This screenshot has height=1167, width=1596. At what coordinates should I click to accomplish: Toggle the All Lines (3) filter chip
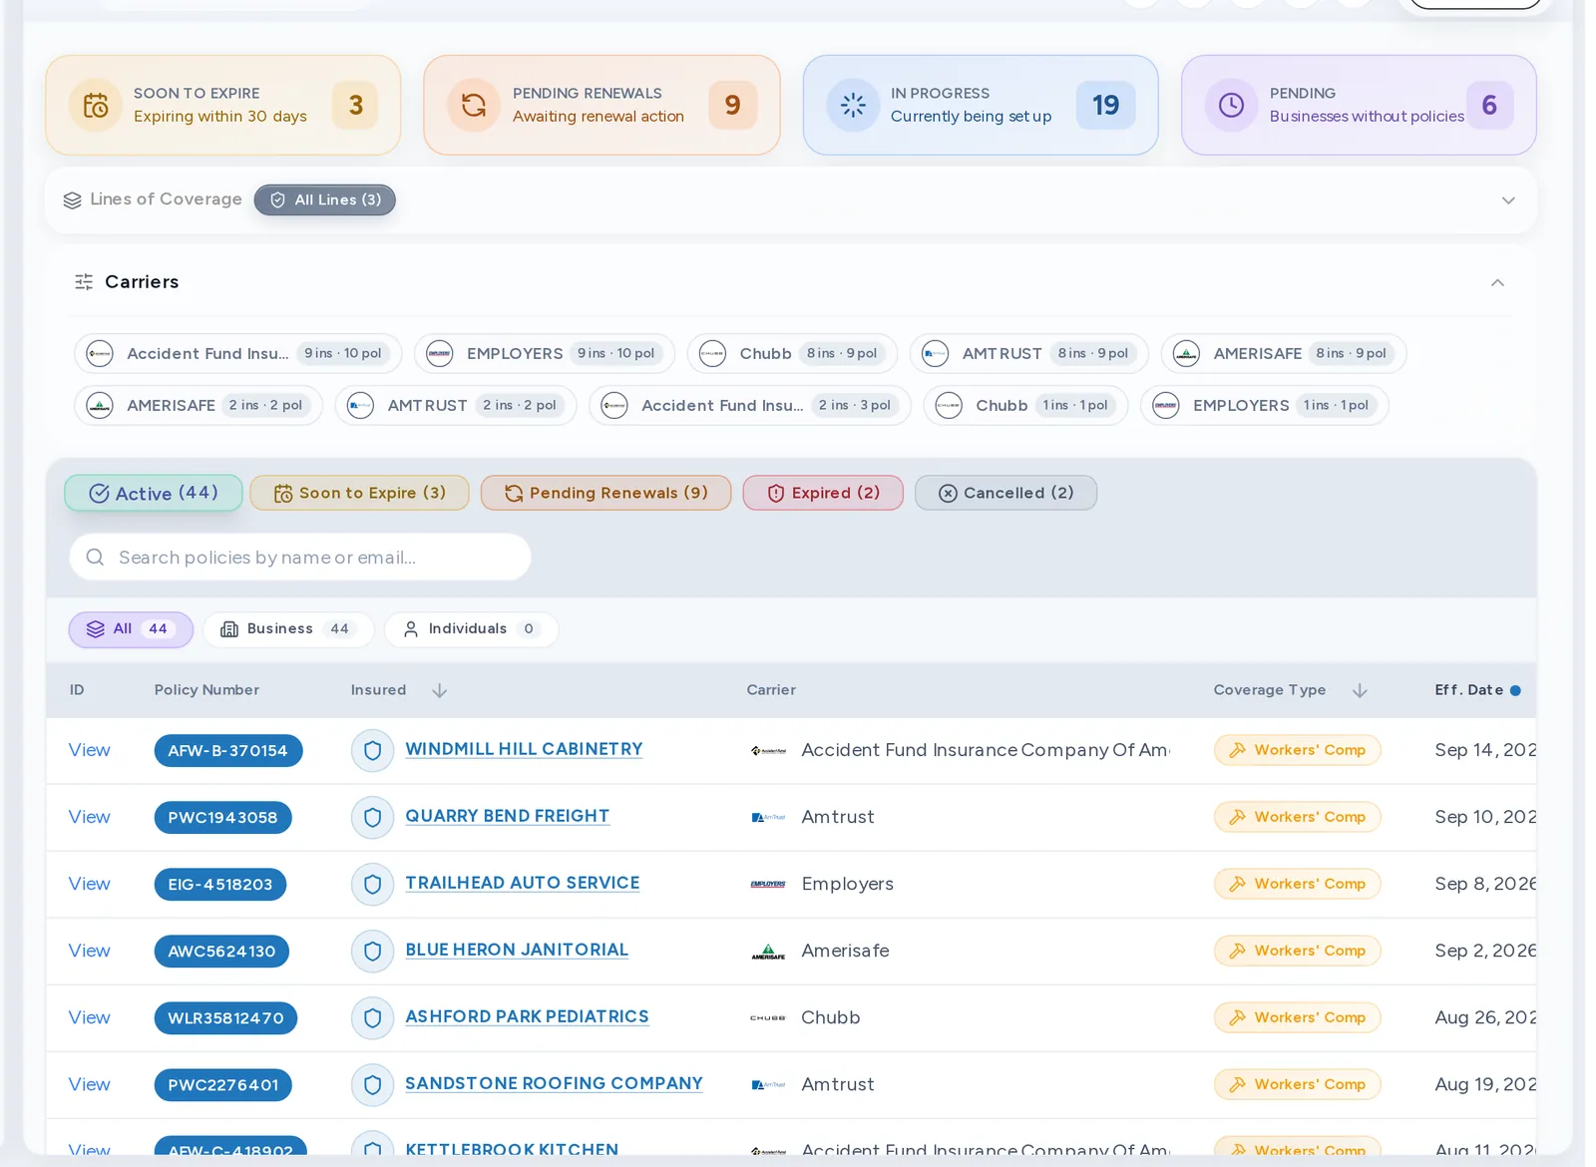pos(325,199)
